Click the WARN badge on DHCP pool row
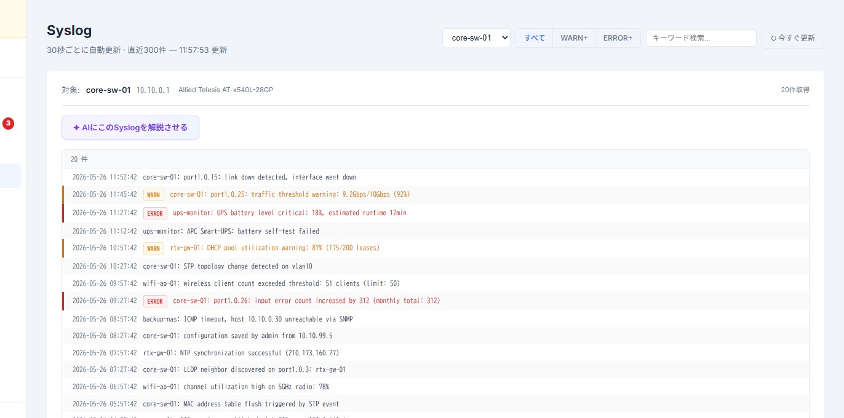This screenshot has height=418, width=844. (154, 248)
